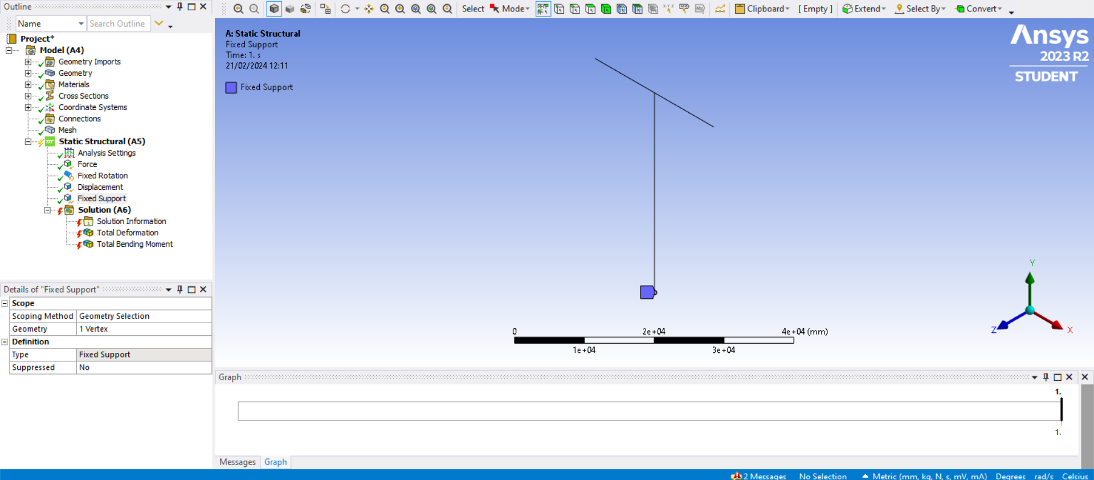Click the last zoom magnifier icon before Select

tap(448, 9)
